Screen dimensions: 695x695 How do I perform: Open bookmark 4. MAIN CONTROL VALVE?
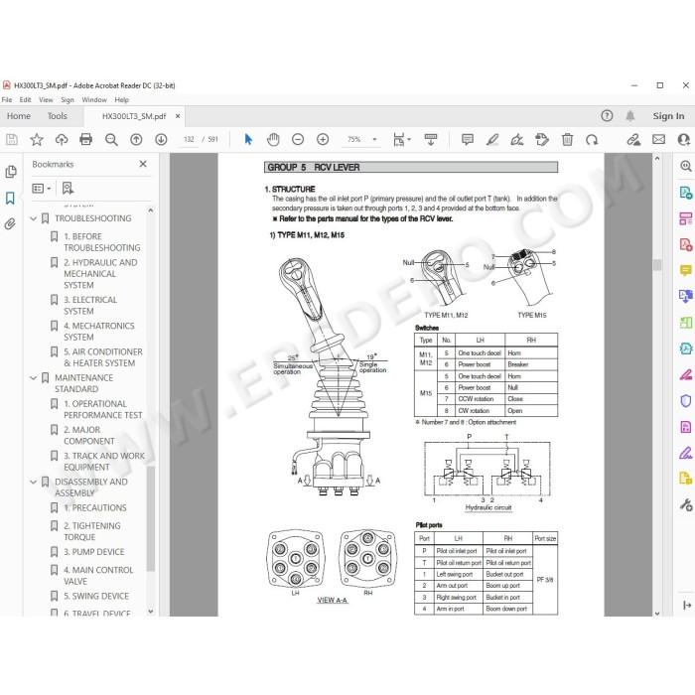click(98, 576)
